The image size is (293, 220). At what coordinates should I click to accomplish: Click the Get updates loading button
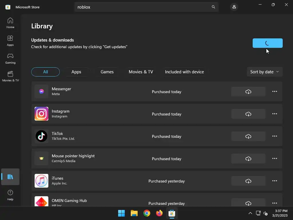pos(268,43)
